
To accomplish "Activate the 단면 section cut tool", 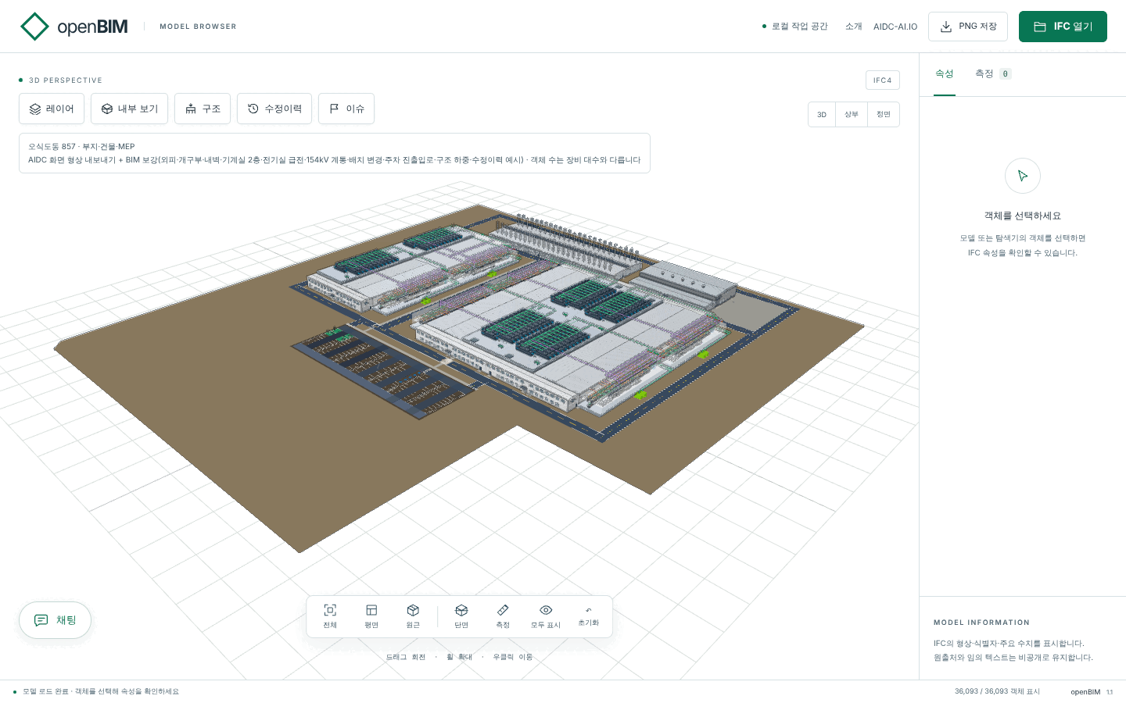I will coord(461,616).
